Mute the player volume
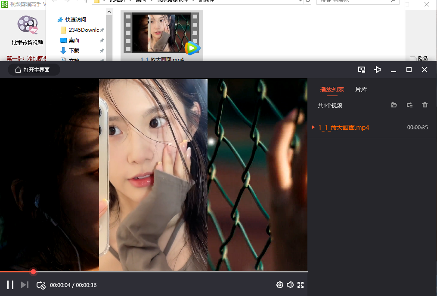Image resolution: width=437 pixels, height=296 pixels. coord(290,285)
